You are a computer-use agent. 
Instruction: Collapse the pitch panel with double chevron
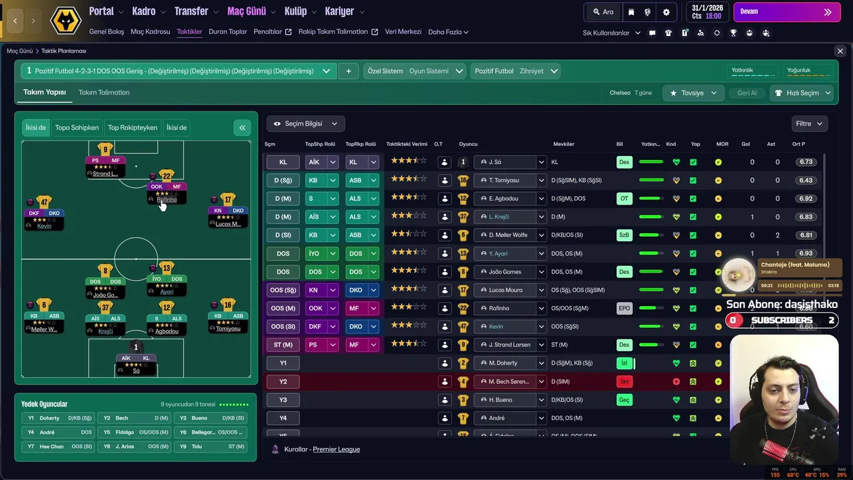[242, 127]
